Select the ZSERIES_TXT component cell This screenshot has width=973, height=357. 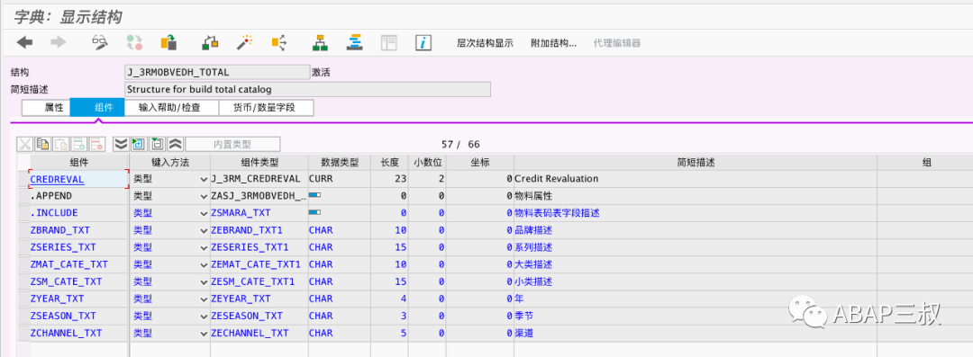(x=78, y=247)
